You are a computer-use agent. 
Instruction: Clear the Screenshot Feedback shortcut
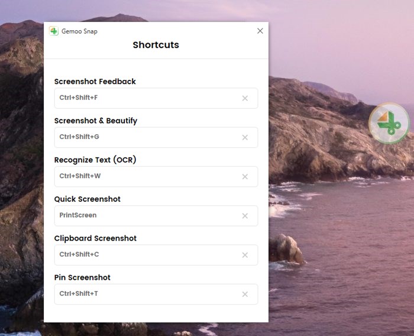coord(245,98)
